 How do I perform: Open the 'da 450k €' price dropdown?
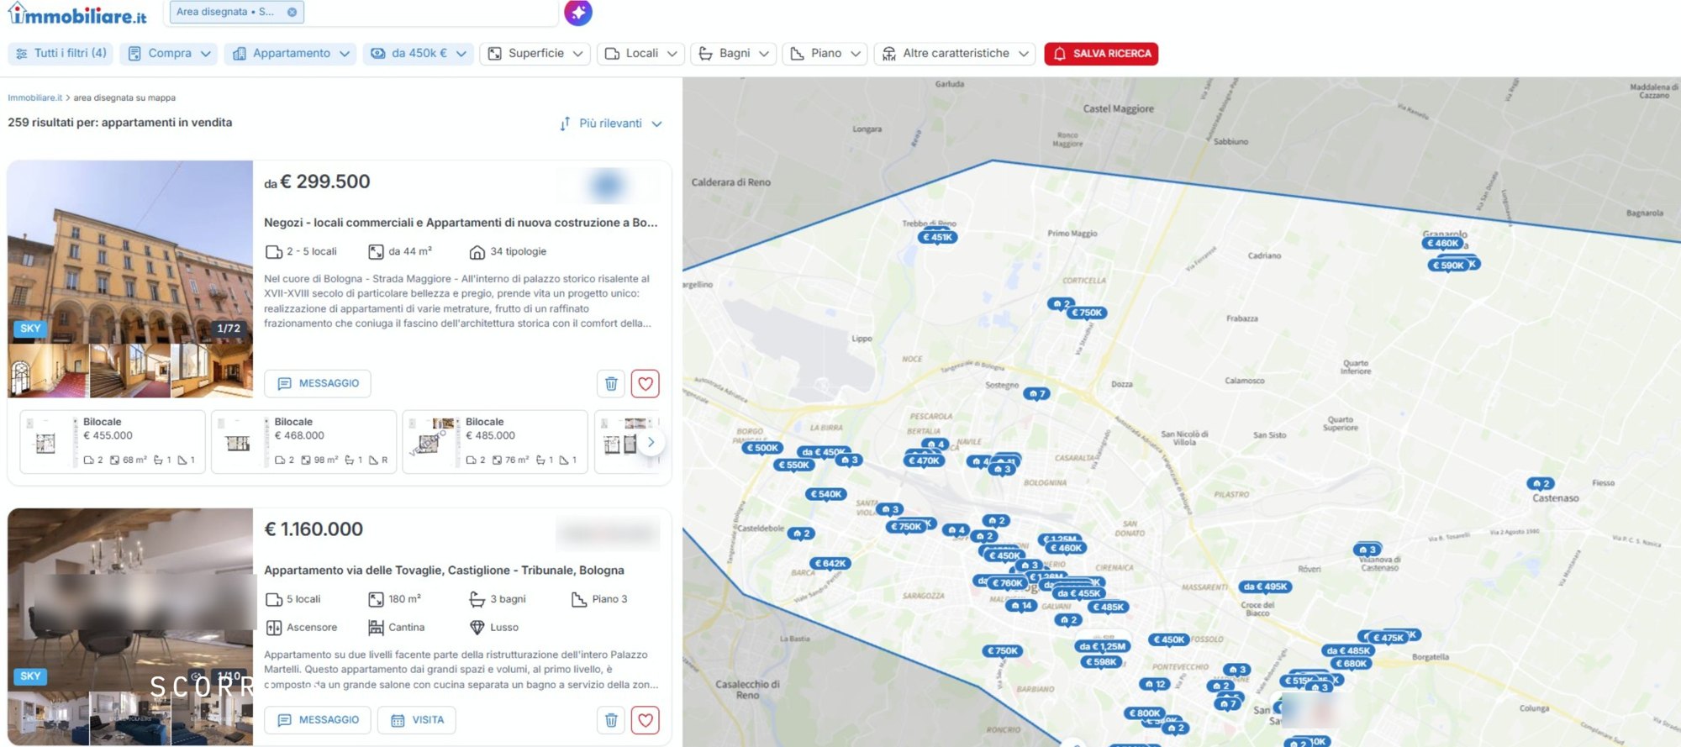419,53
